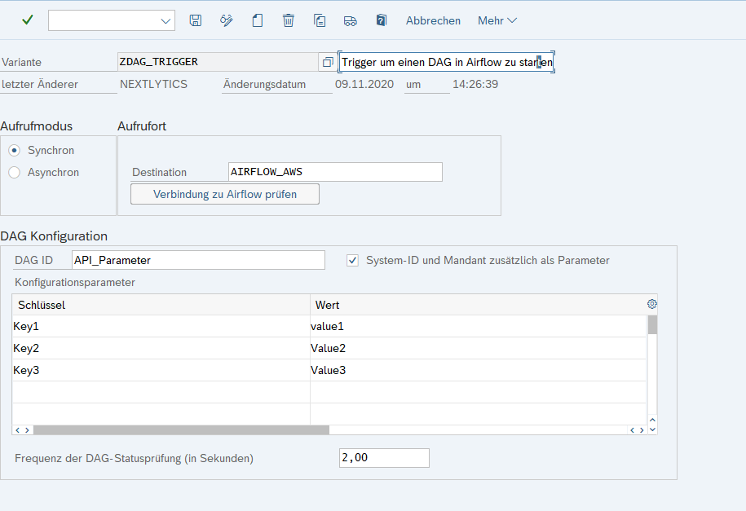Click the Abbrechen command

[433, 20]
